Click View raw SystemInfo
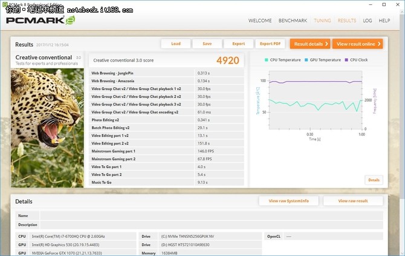The height and width of the screenshot is (256, 405). click(288, 201)
